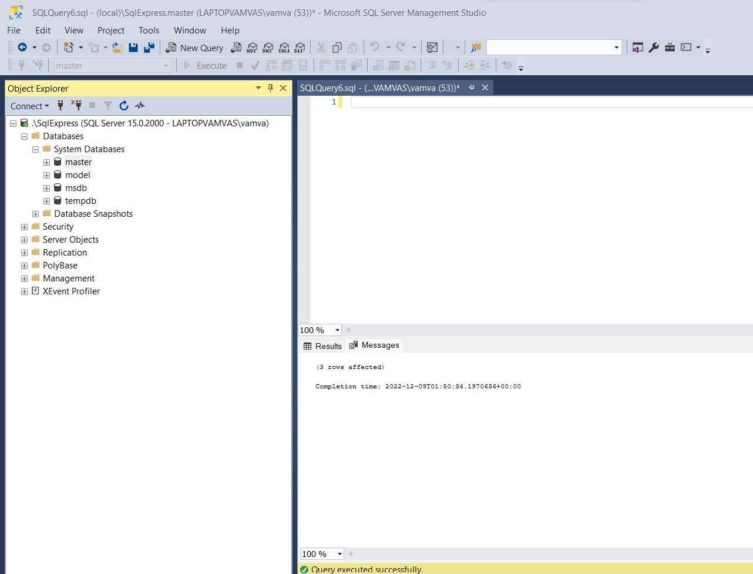Collapse the System Databases folder
Viewport: 753px width, 574px height.
coord(35,149)
